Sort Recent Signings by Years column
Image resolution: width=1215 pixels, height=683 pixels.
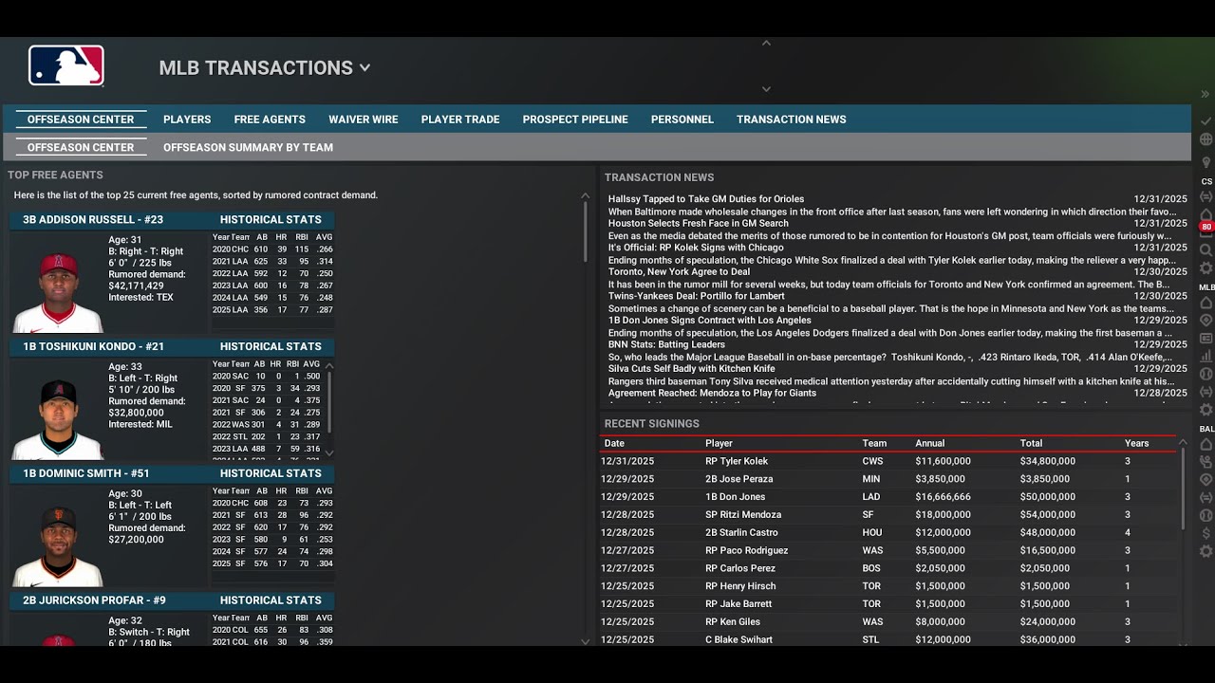click(1136, 443)
